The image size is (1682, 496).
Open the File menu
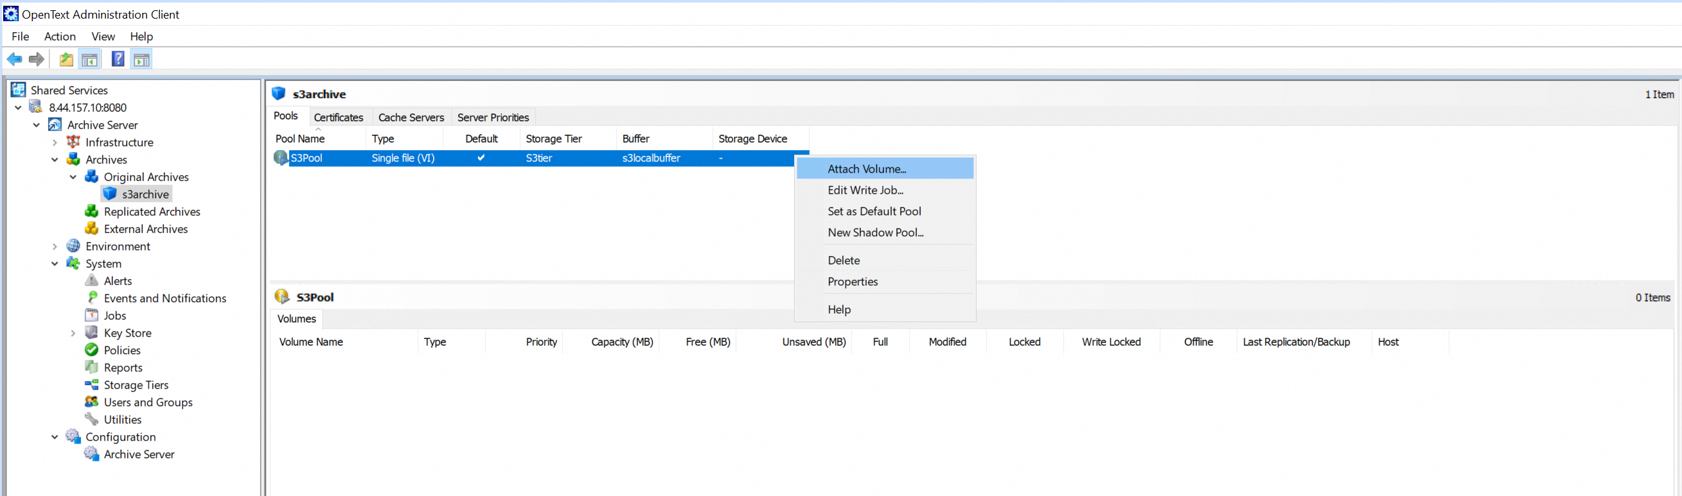click(21, 37)
